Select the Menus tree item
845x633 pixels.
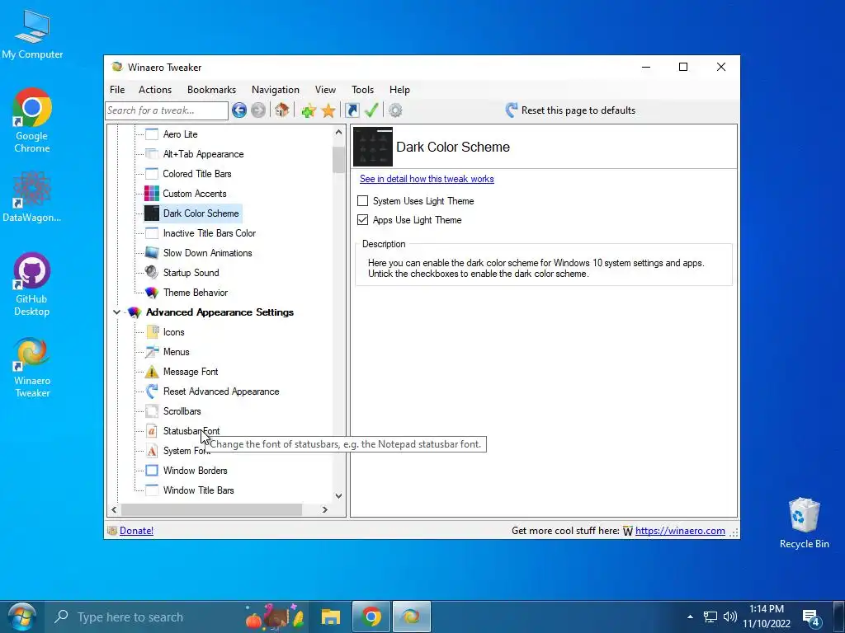click(177, 352)
